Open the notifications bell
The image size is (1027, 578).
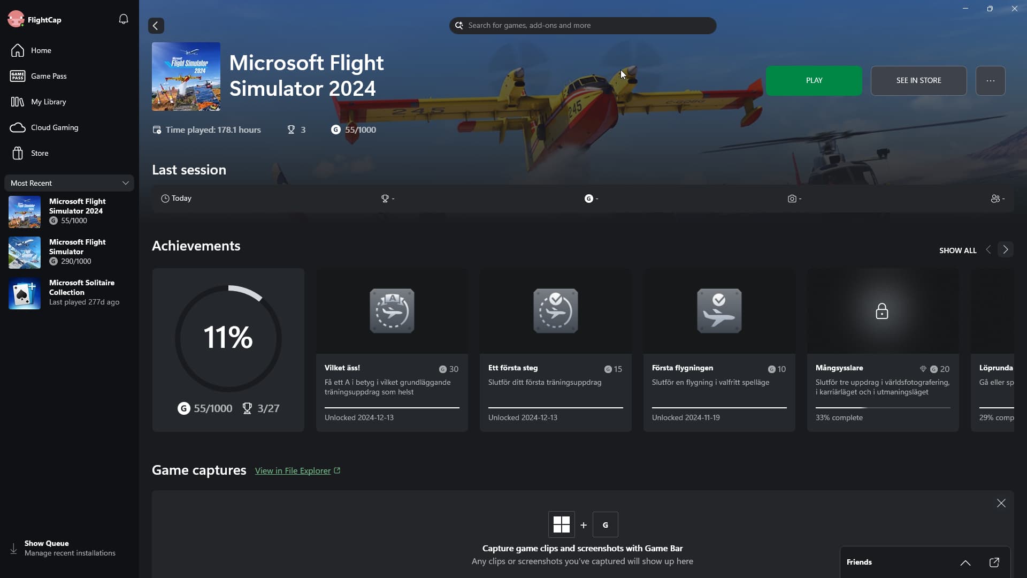(124, 19)
